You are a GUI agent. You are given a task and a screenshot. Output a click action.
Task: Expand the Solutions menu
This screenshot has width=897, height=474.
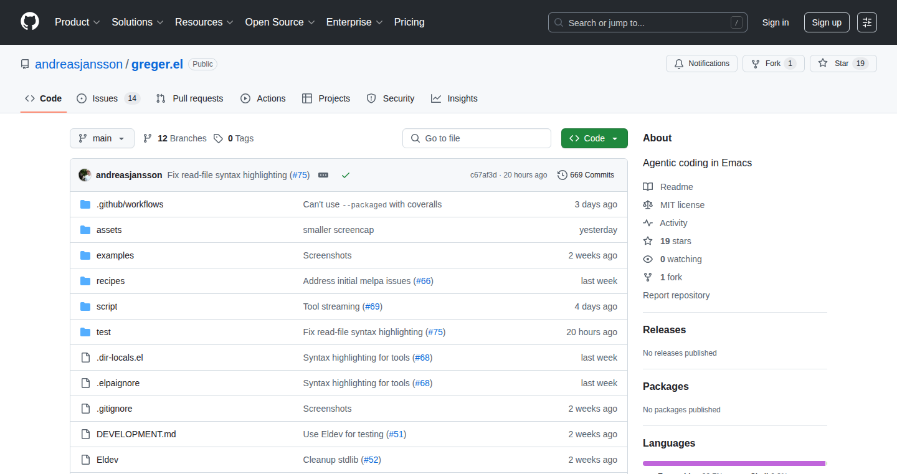[x=138, y=22]
